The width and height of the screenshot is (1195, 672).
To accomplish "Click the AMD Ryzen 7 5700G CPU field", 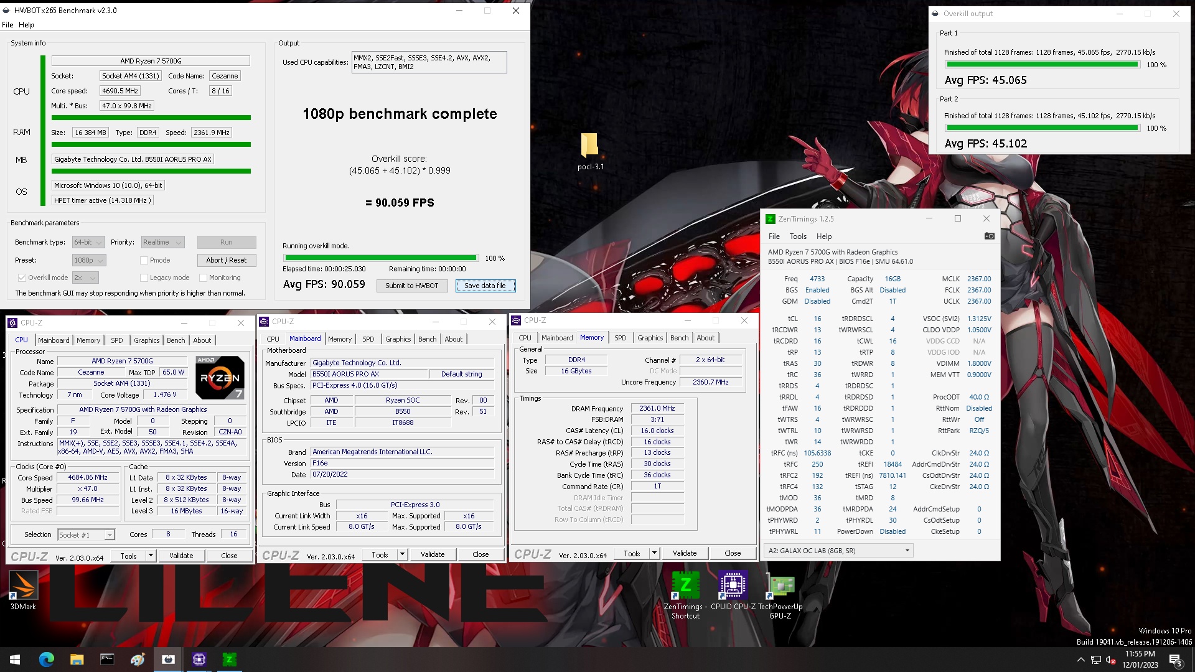I will (151, 61).
